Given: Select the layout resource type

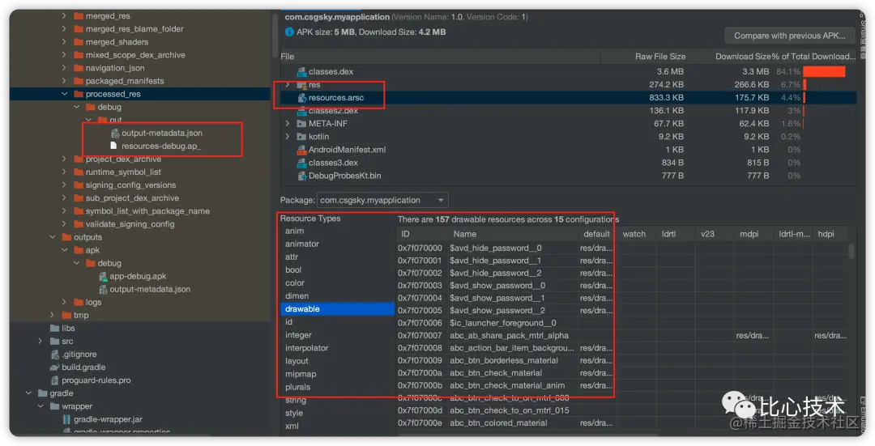Looking at the screenshot, I should 297,361.
